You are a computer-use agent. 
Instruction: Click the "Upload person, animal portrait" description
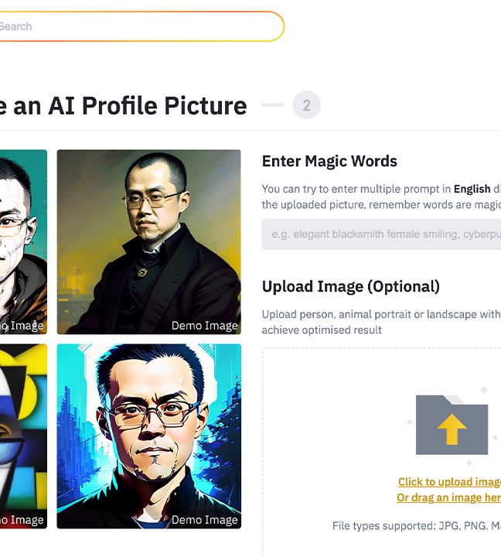(x=381, y=322)
